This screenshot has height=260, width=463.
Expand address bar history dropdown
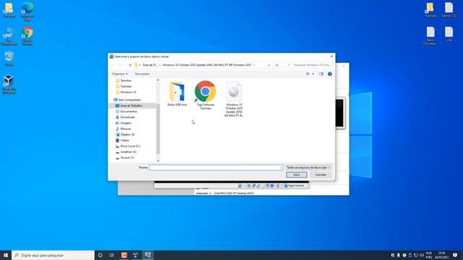tap(268, 65)
